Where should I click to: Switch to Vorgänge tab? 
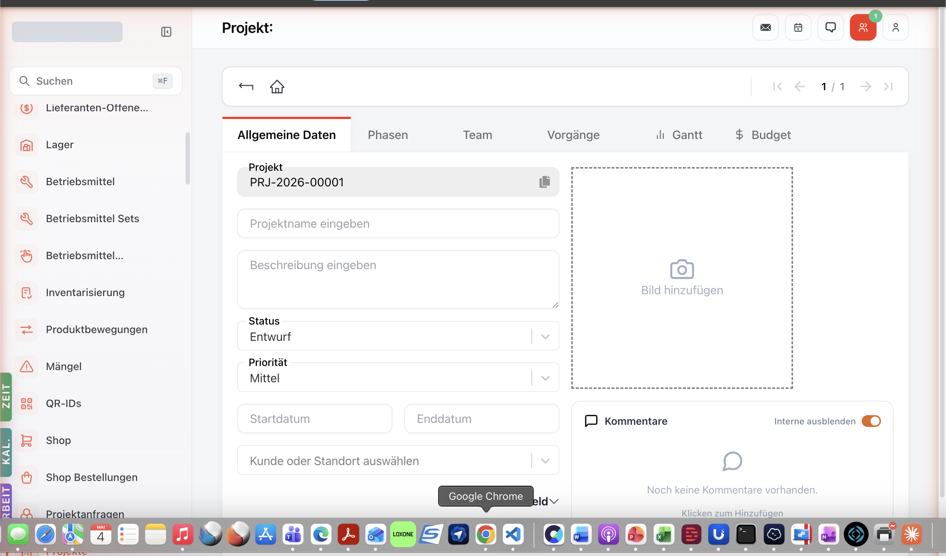(573, 135)
